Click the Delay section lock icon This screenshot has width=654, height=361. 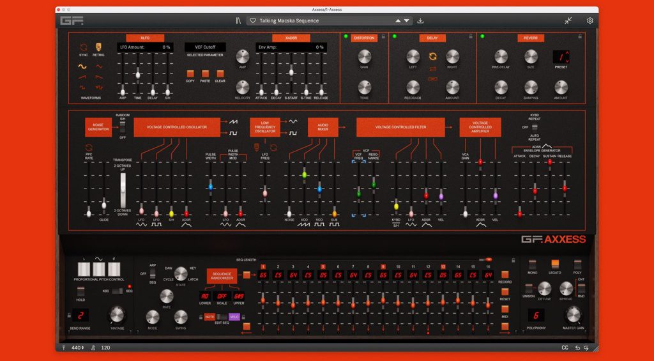point(471,36)
